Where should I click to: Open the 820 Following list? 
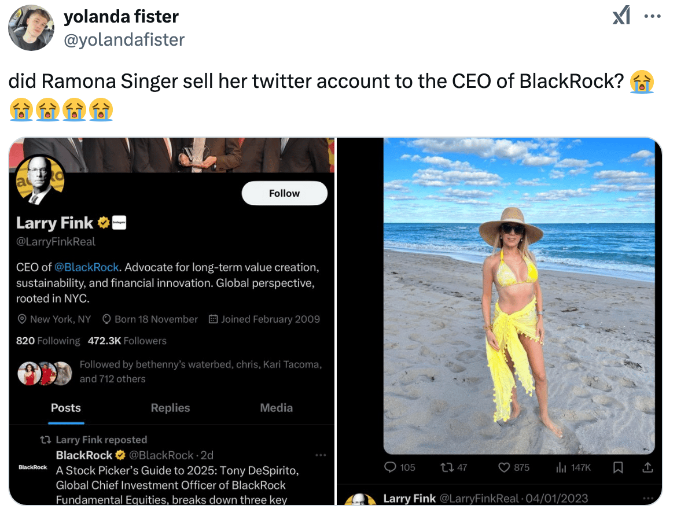[48, 341]
